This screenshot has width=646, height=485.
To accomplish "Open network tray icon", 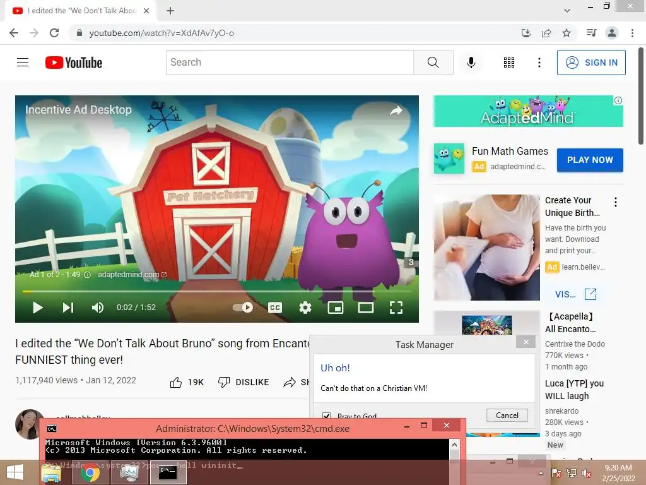I will click(x=572, y=473).
